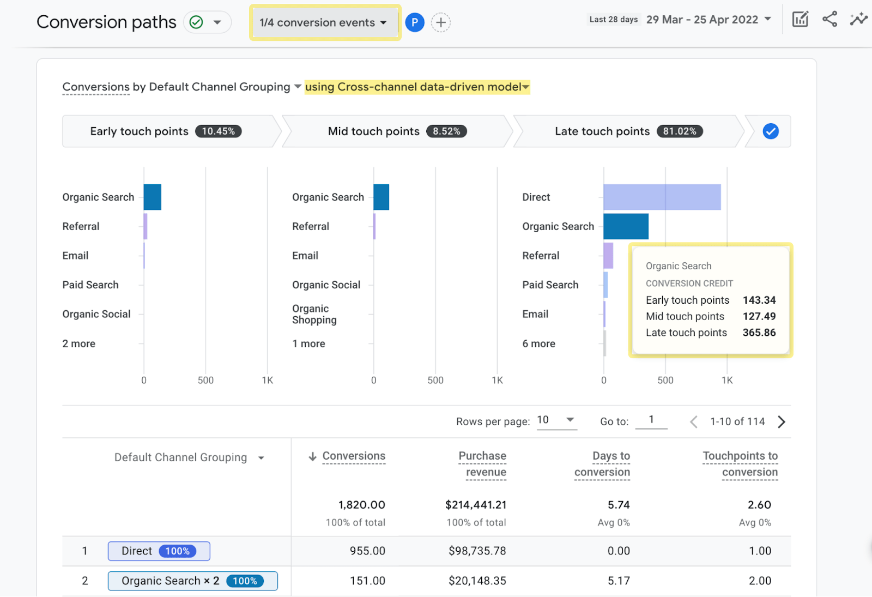Click the blue checkmark after Late touch points

tap(769, 131)
